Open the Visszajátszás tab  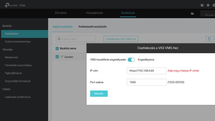tap(94, 13)
